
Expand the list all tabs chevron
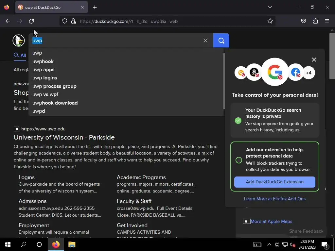tap(270, 7)
